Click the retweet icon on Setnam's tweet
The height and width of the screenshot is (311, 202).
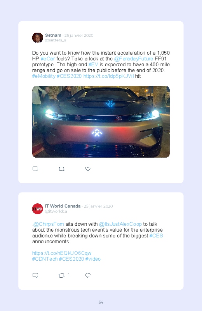pos(61,169)
